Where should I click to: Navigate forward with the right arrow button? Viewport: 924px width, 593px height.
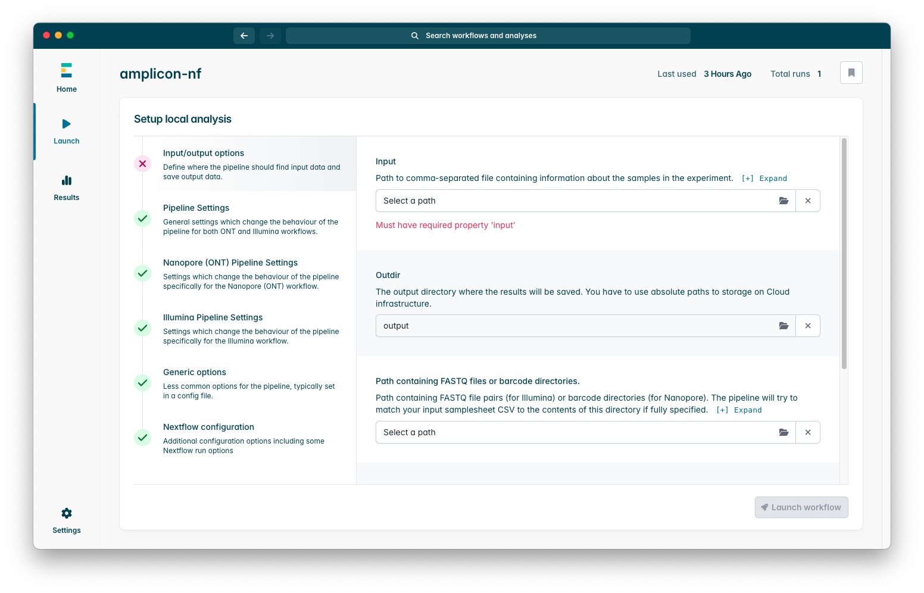tap(270, 36)
